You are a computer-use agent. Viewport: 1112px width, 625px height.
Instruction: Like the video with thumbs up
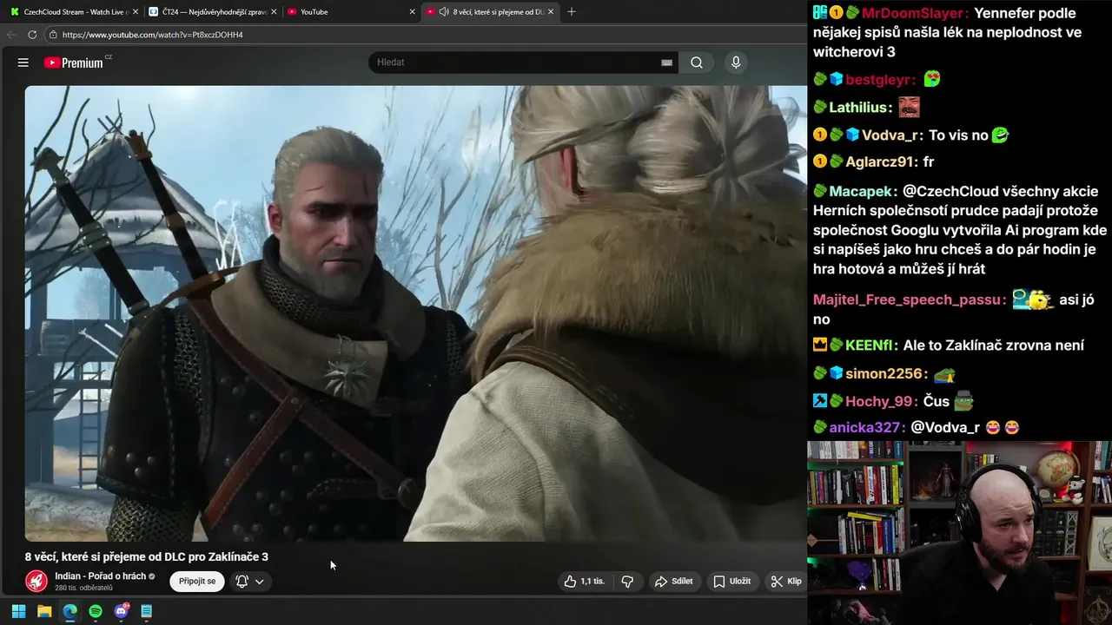[584, 581]
